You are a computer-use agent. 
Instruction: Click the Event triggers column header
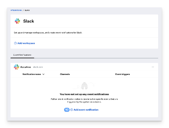tap(122, 74)
